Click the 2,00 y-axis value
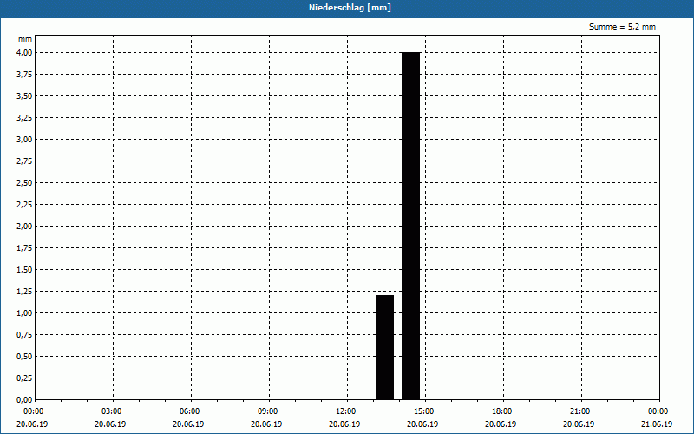Screen dimensions: 694x434 [x=24, y=227]
